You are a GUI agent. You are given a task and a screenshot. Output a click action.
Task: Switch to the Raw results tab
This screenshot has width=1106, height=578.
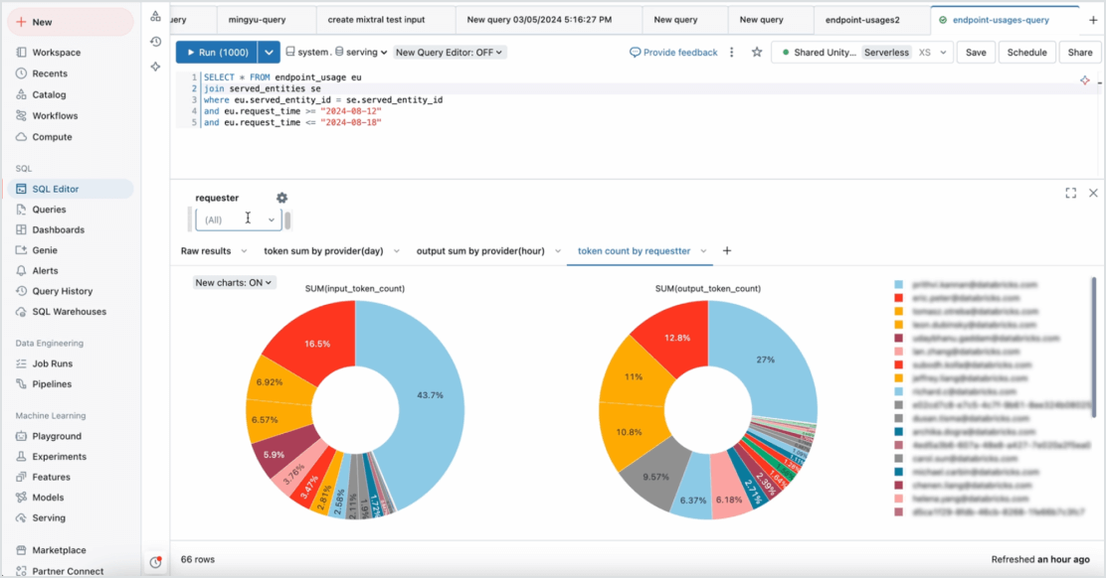206,251
